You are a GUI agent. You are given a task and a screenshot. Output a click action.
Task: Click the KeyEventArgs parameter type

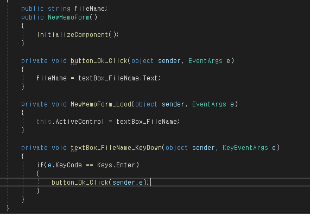[x=245, y=148]
